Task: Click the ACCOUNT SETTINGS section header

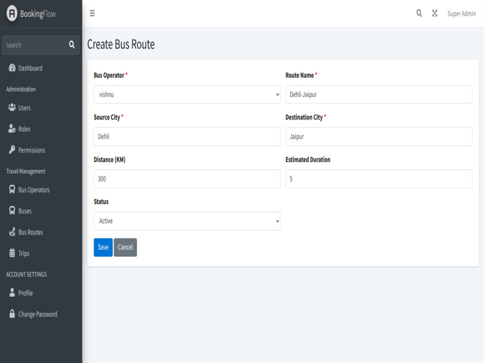Action: [x=27, y=274]
